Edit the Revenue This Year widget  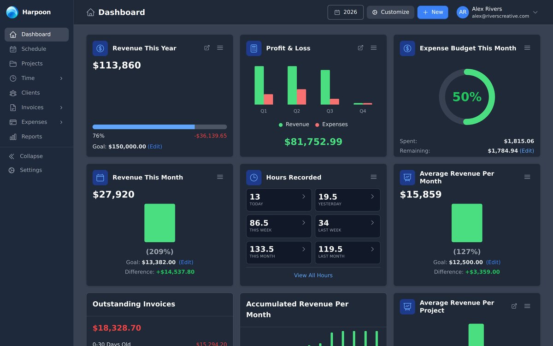207,48
